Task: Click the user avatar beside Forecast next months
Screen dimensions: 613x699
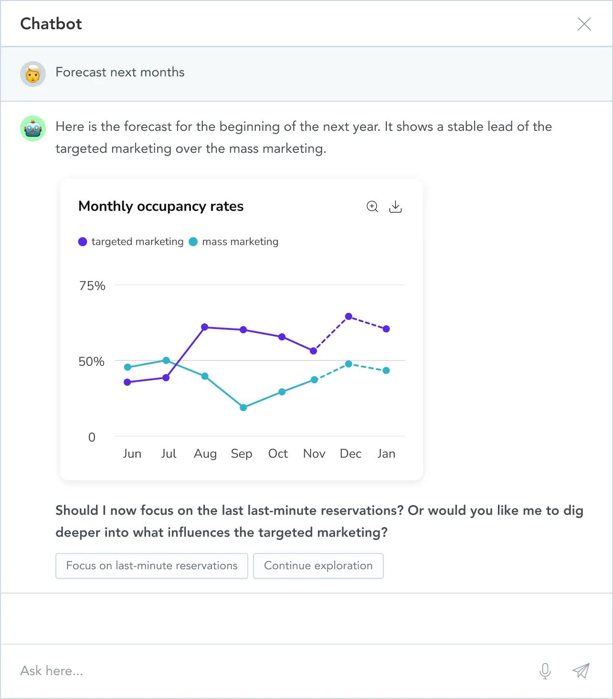Action: tap(32, 74)
